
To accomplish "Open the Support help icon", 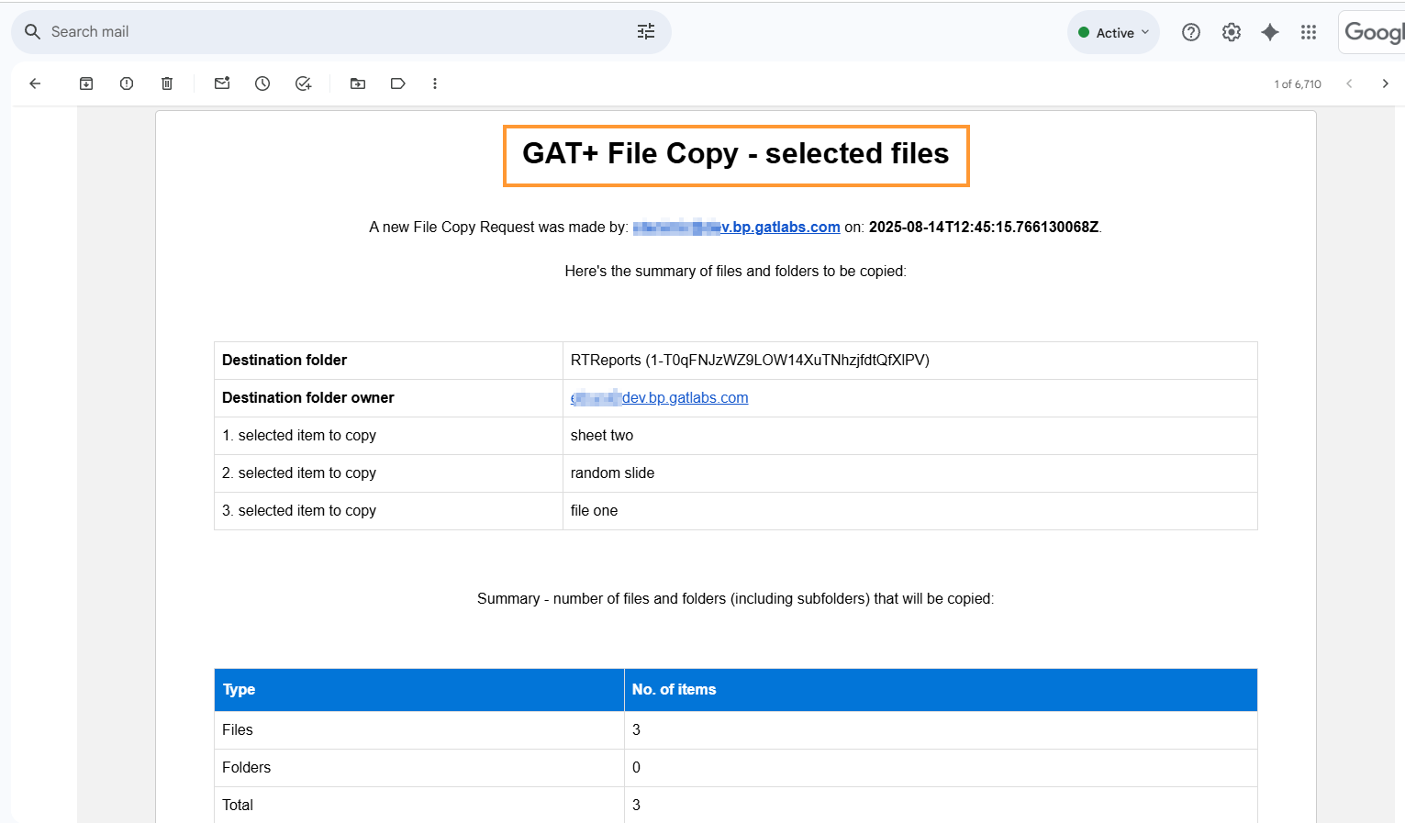I will pyautogui.click(x=1191, y=32).
